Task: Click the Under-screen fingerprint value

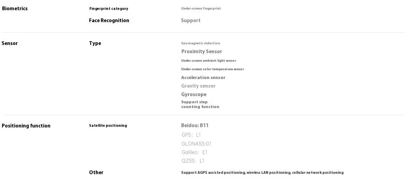Action: [201, 9]
